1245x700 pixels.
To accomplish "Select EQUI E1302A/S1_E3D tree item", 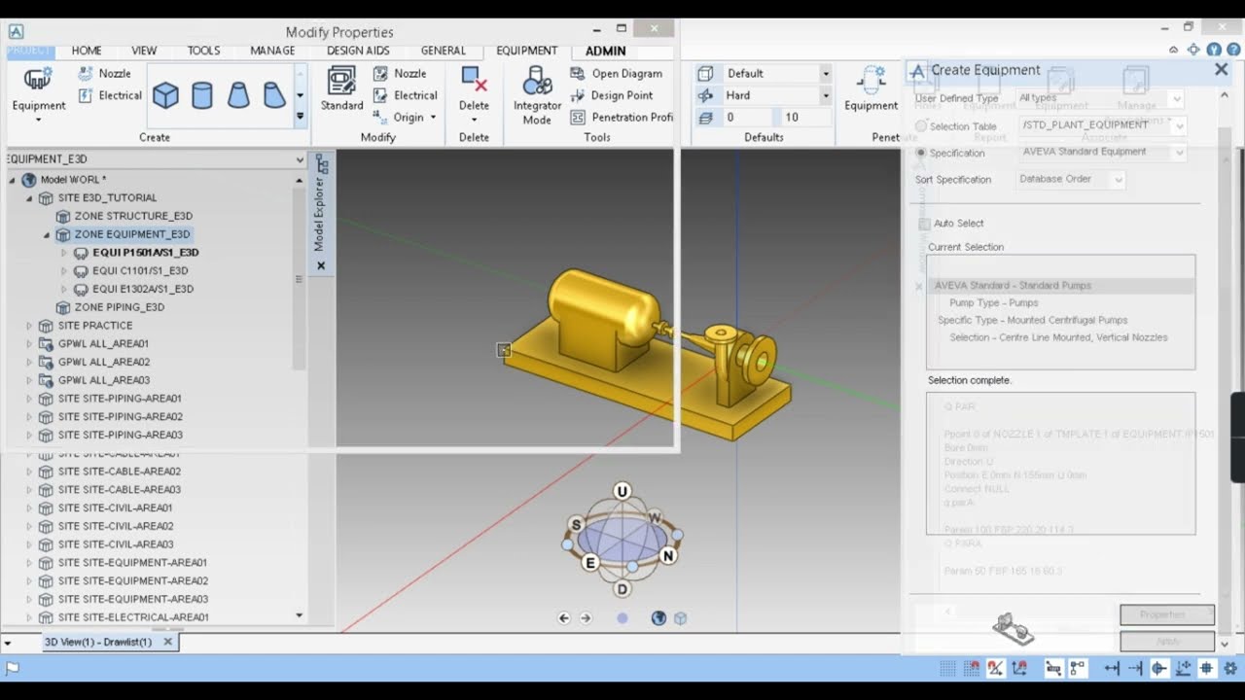I will click(x=143, y=289).
